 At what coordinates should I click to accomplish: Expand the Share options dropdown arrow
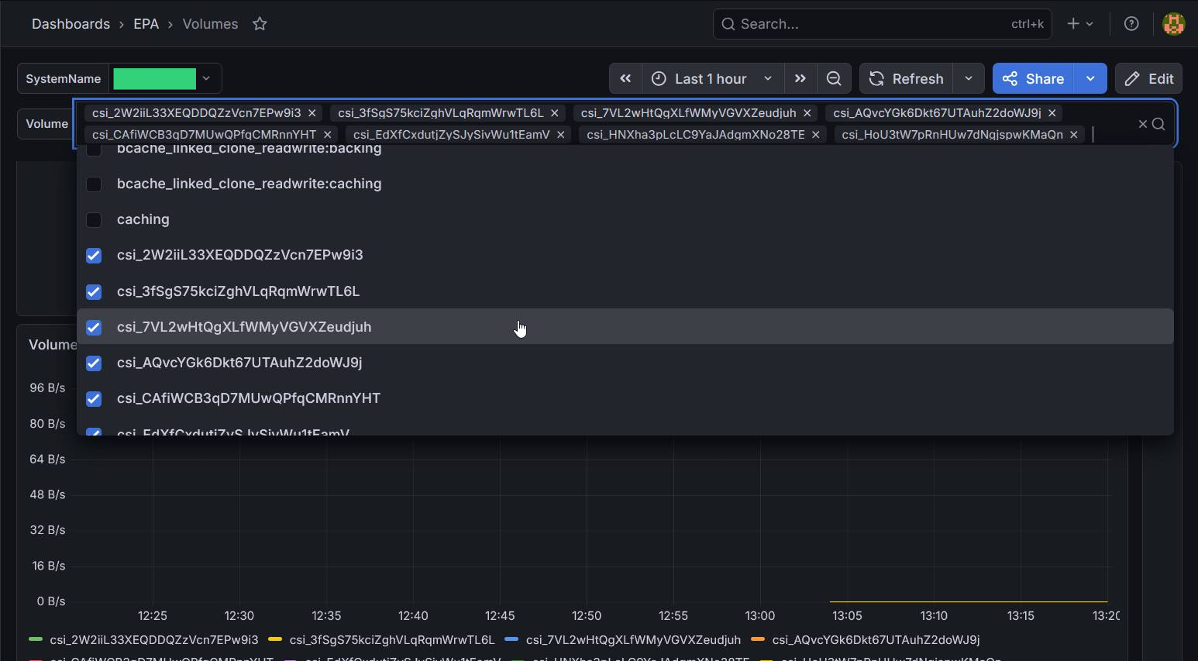click(1091, 78)
